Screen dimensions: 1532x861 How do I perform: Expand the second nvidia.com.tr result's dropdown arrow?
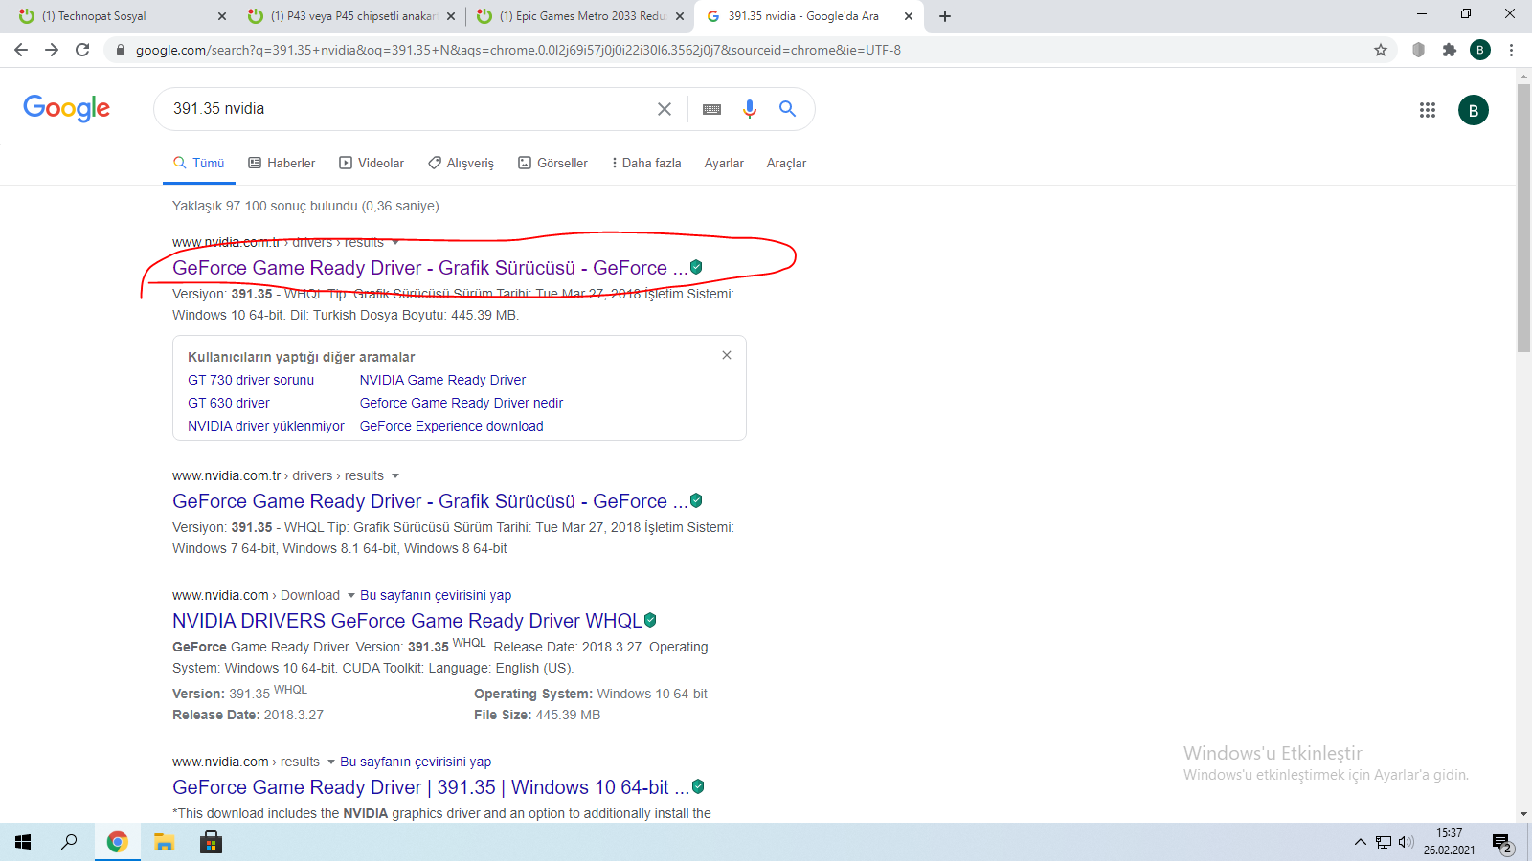click(x=395, y=476)
